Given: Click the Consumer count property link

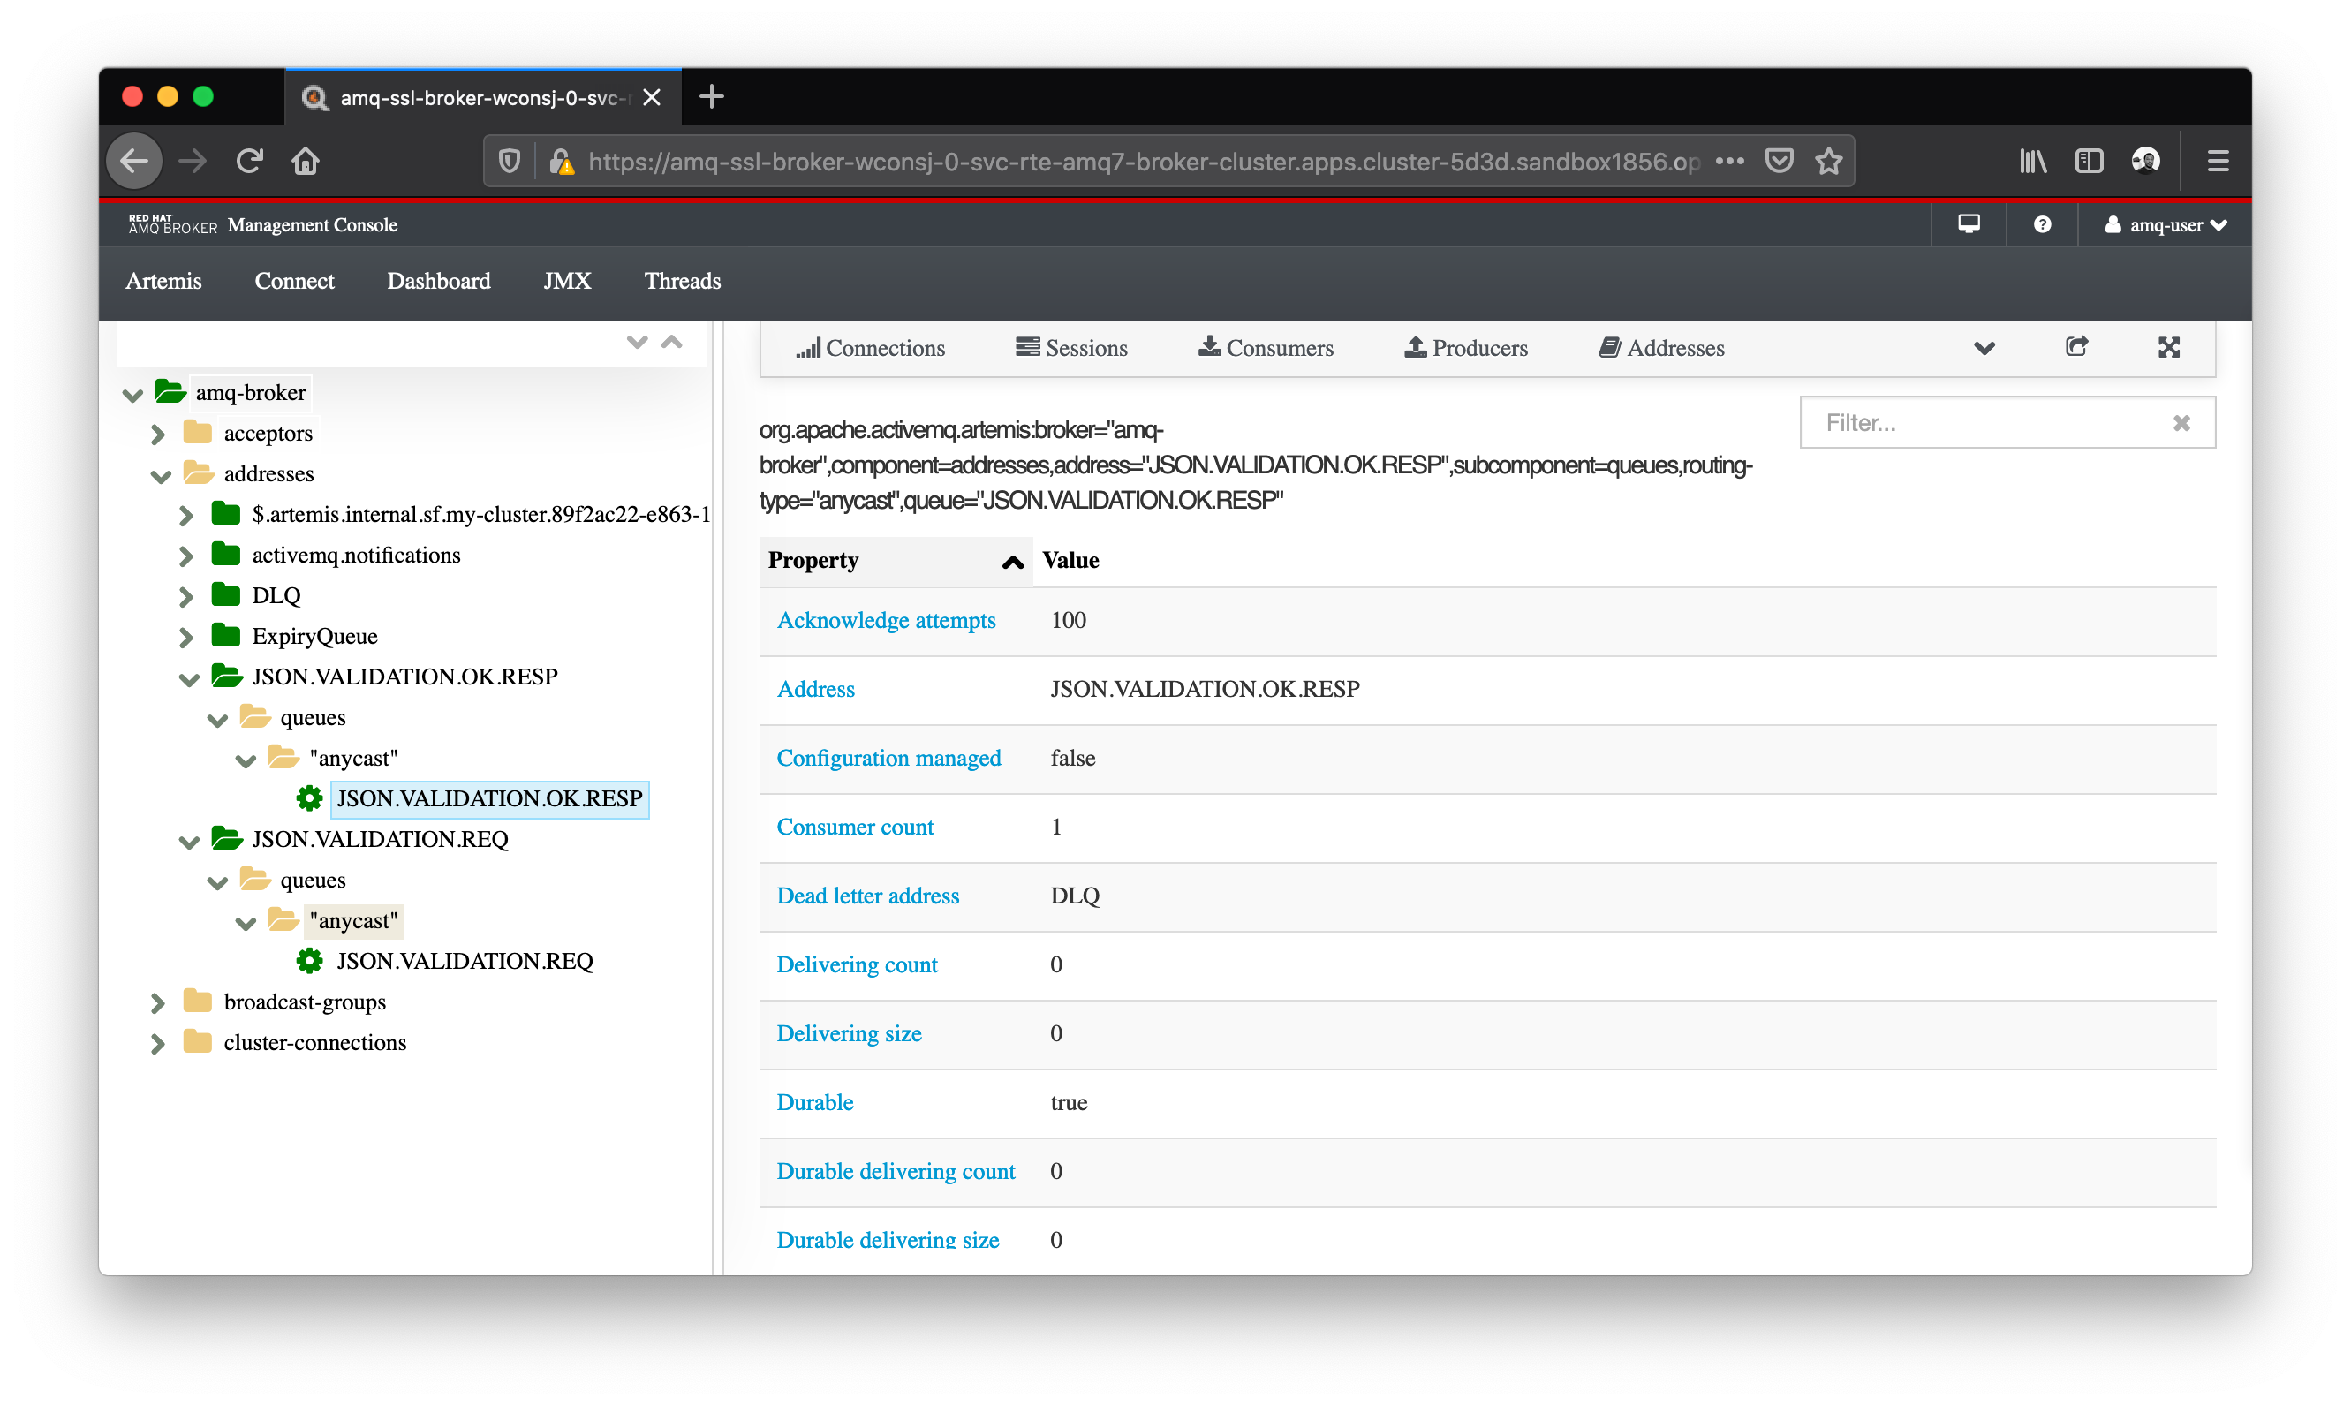Looking at the screenshot, I should coord(855,826).
